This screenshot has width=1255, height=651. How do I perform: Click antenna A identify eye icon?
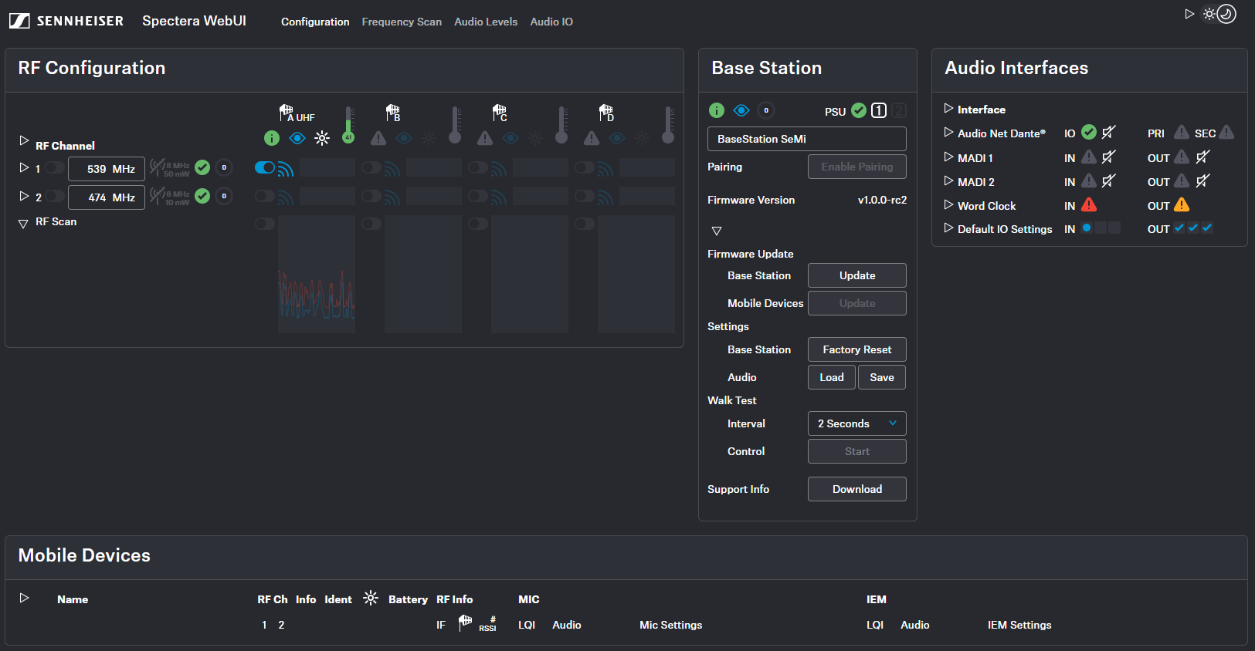(297, 138)
